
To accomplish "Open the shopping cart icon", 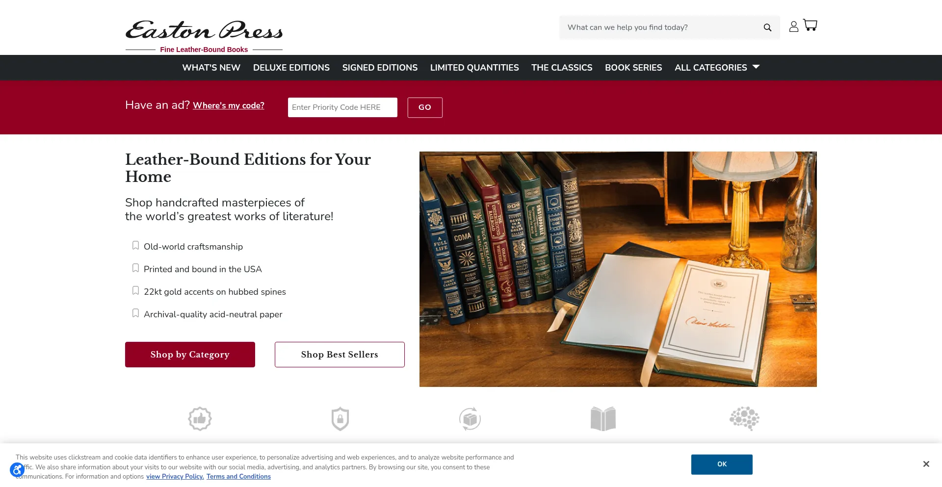I will tap(810, 25).
